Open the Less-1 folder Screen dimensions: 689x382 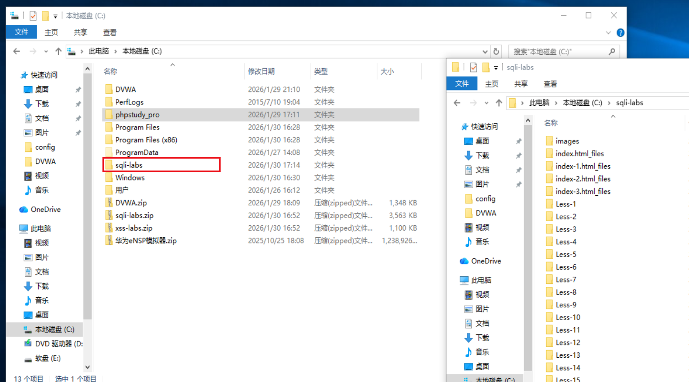coord(566,204)
